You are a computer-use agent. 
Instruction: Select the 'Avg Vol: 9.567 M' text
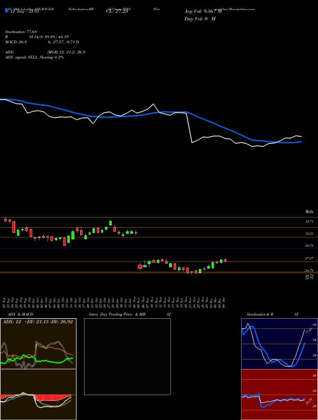tap(203, 11)
